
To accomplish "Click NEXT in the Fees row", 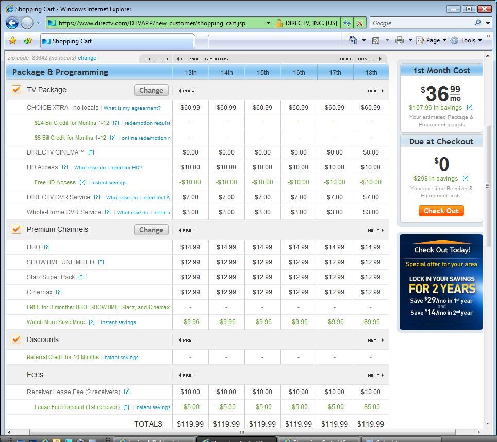I will [x=376, y=375].
